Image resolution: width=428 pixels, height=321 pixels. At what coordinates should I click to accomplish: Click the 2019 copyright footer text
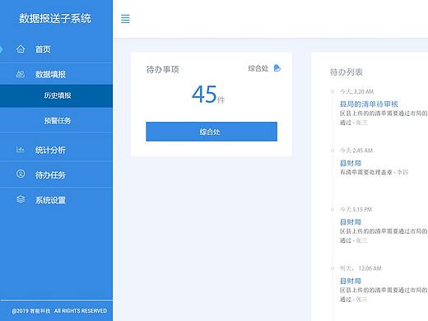(x=59, y=311)
